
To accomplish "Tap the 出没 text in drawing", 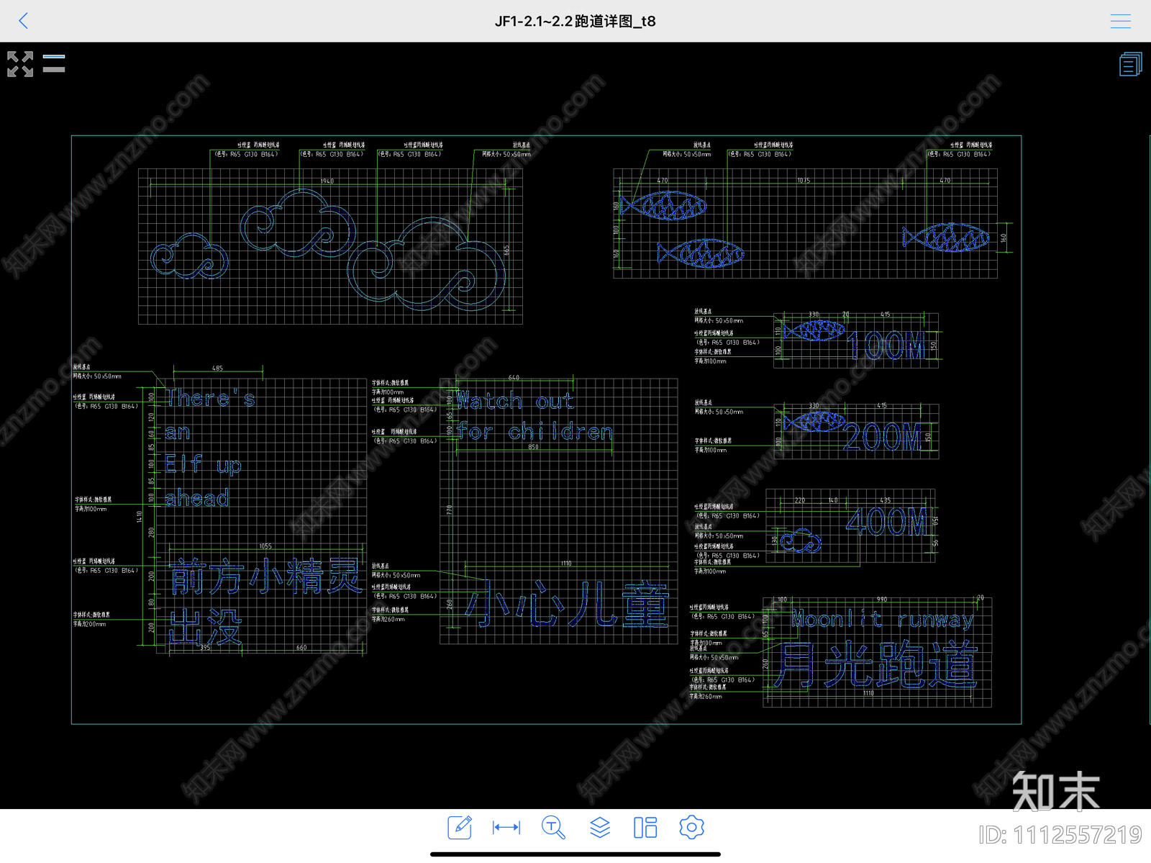I will (x=206, y=627).
